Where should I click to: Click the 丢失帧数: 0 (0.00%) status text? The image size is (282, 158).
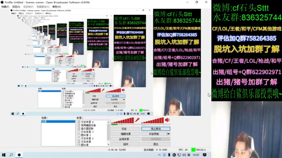point(155,150)
